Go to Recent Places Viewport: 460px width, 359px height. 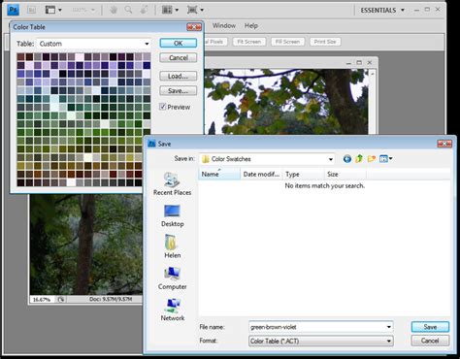(172, 184)
